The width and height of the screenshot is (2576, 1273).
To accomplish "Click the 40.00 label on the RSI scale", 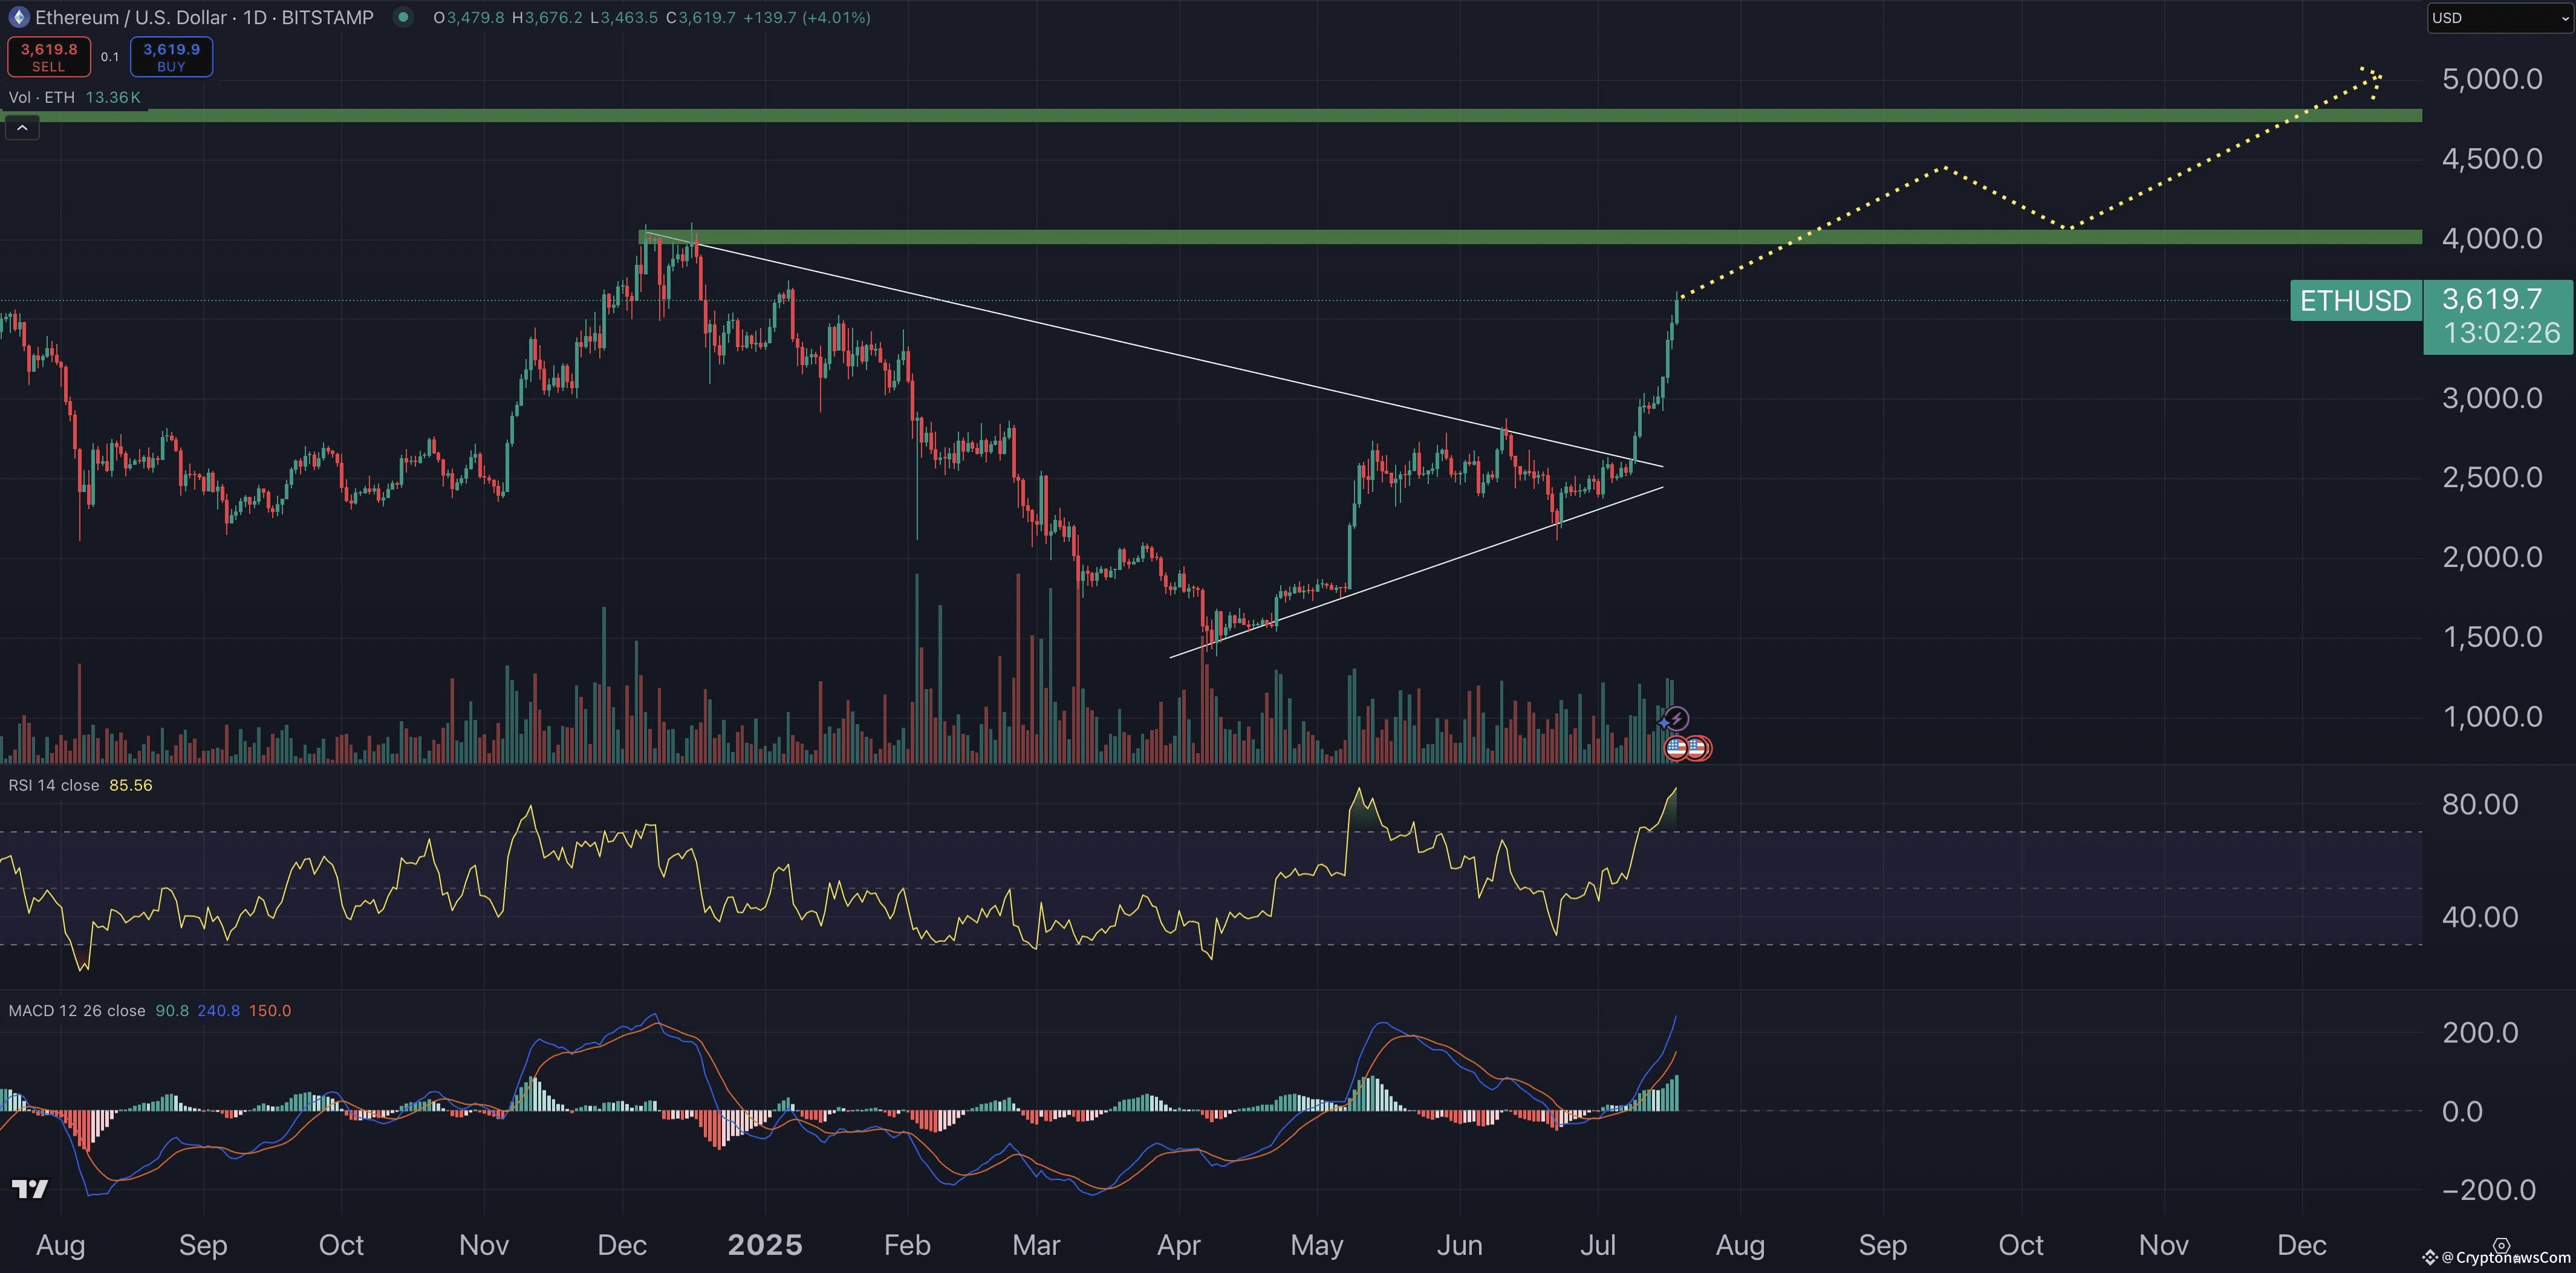I will click(2480, 917).
